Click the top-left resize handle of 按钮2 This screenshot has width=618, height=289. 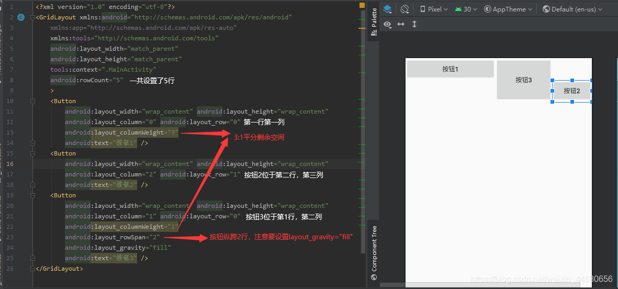coord(552,80)
